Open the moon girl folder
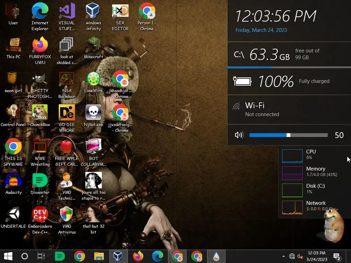351x263 pixels. [x=13, y=82]
